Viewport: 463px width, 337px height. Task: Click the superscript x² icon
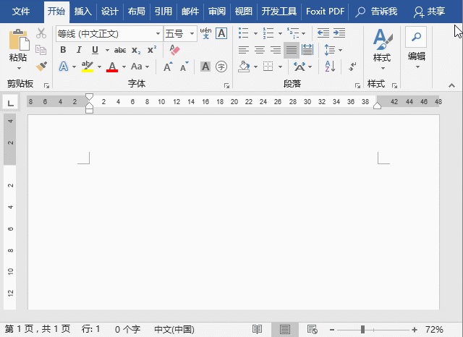coord(152,50)
